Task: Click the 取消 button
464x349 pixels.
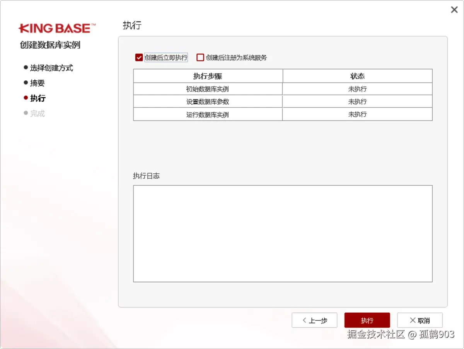Action: [420, 320]
